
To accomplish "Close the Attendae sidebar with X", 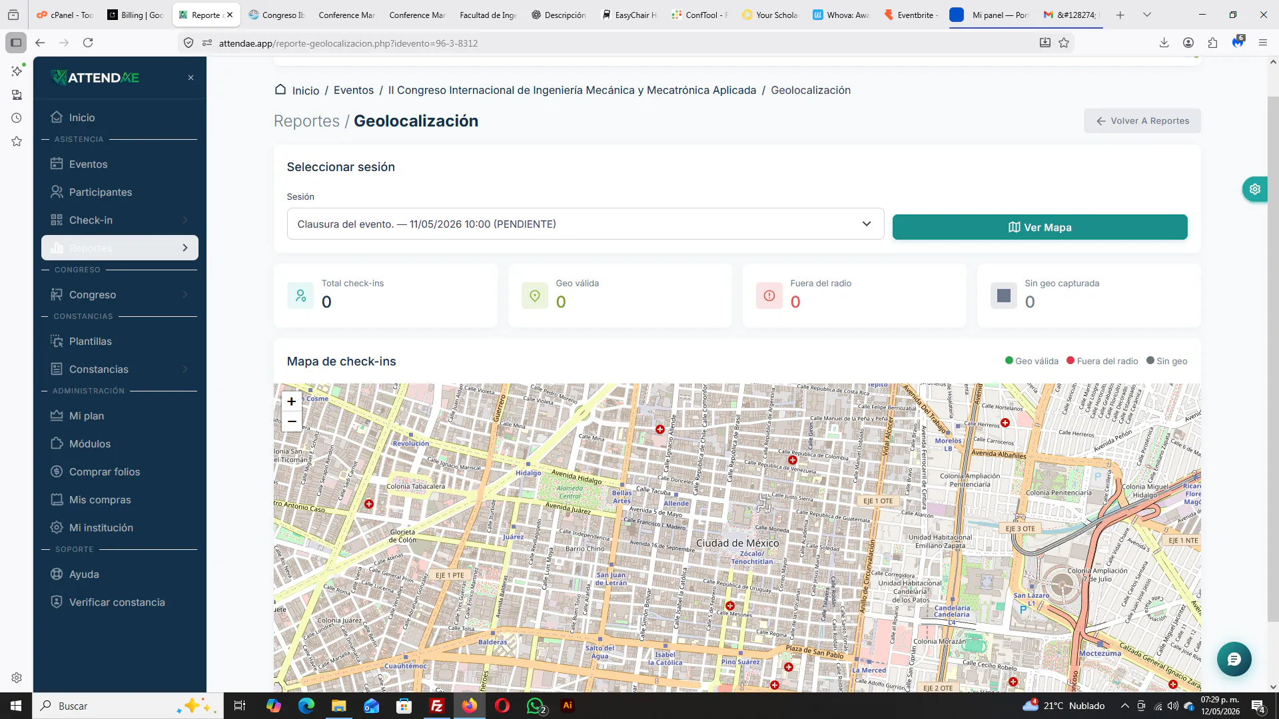I will 191,78.
